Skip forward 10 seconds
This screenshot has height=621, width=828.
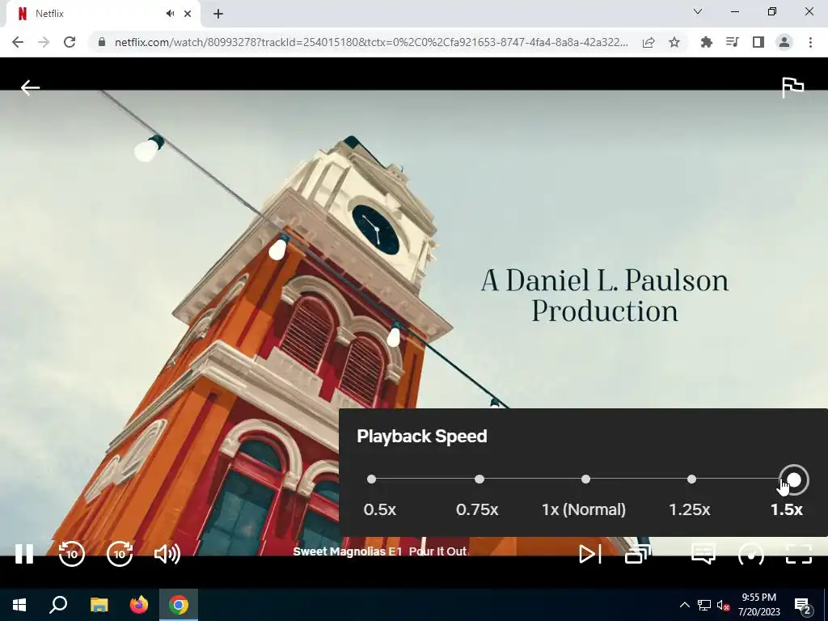pos(120,554)
